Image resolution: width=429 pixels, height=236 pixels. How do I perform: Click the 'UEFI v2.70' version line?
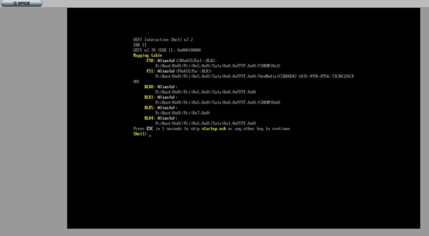[x=167, y=50]
